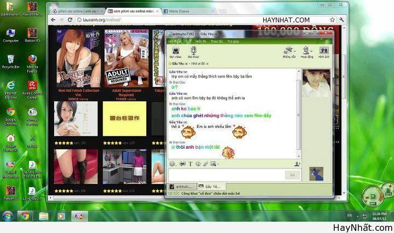Open the news link in messenger status bar

pos(211,194)
